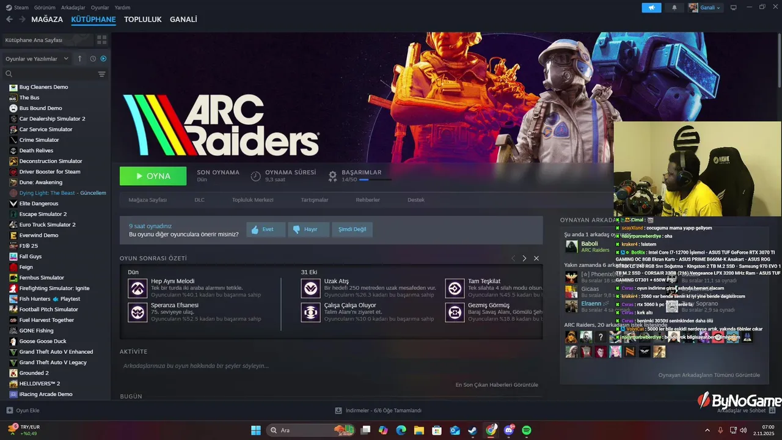This screenshot has width=782, height=440.
Task: Click the Hayır thumbs-down button
Action: [308, 229]
